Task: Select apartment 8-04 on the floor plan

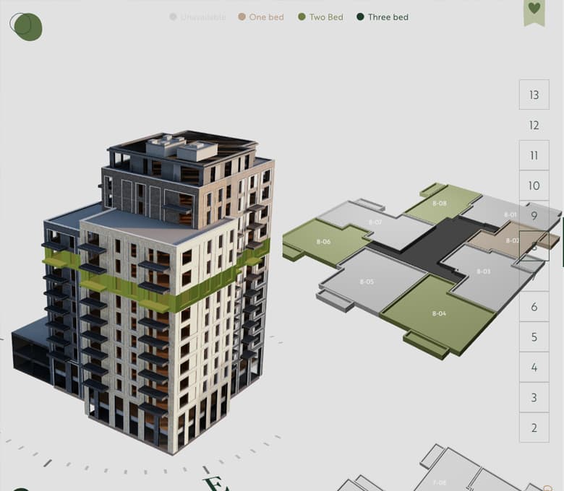Action: tap(437, 313)
